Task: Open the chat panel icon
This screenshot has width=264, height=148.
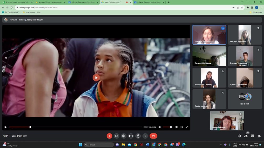Action: pos(252,136)
